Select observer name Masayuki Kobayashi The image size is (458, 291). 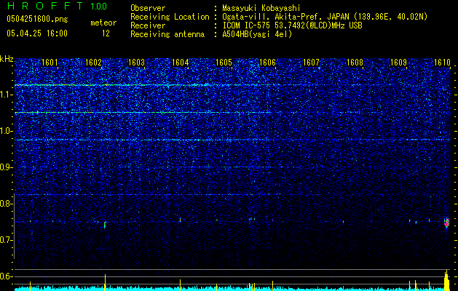(261, 8)
